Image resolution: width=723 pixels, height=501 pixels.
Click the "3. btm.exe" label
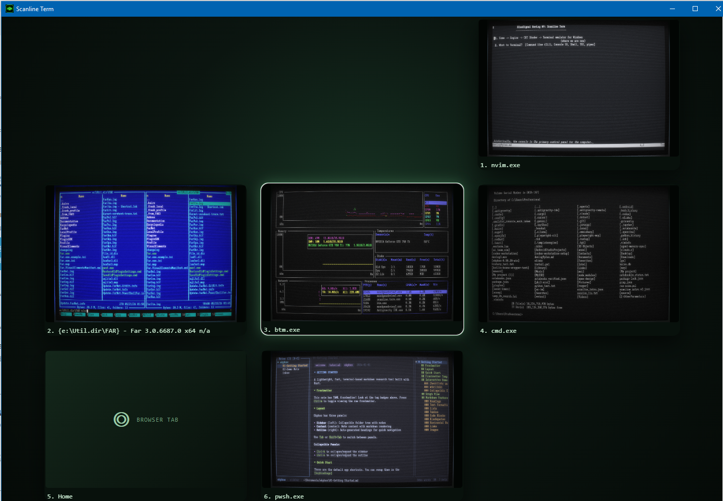[x=282, y=330]
